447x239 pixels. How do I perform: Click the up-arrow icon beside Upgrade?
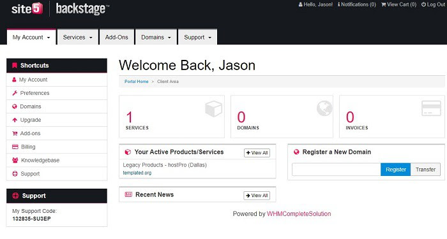pyautogui.click(x=15, y=120)
